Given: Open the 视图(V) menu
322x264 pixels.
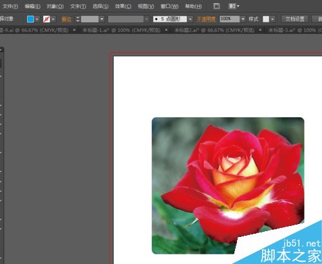Looking at the screenshot, I should coord(146,6).
